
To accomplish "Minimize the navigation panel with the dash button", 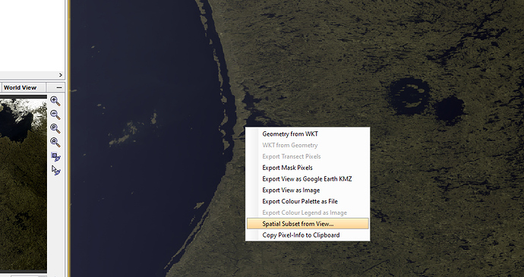I will (x=59, y=87).
